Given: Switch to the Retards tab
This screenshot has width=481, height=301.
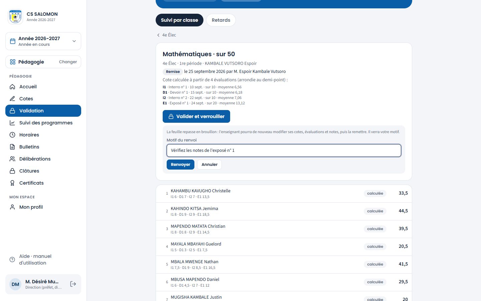Looking at the screenshot, I should [x=221, y=20].
